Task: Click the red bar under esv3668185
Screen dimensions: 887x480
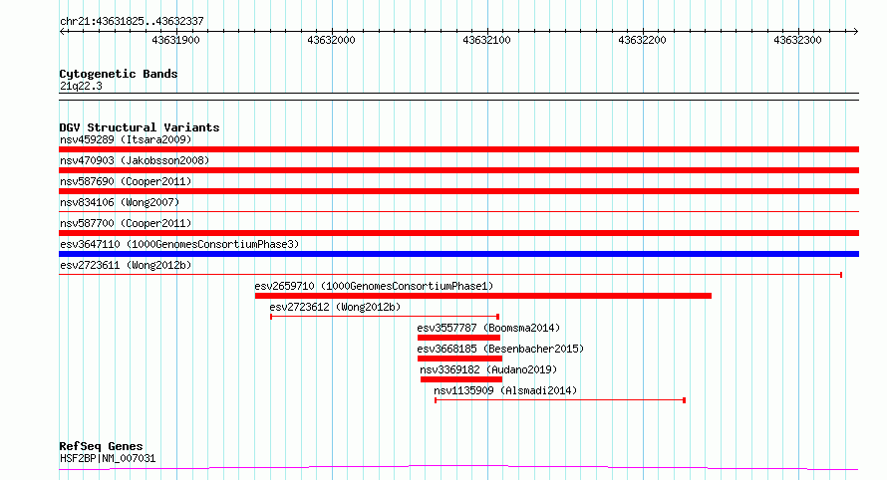Action: (x=459, y=359)
